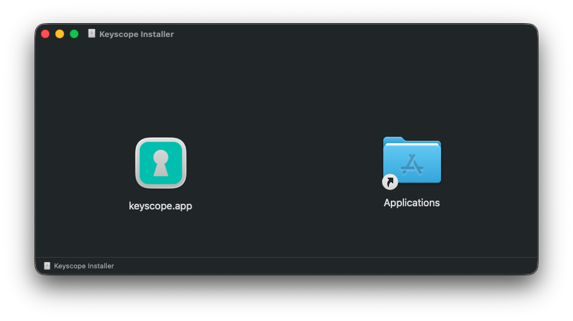
Task: Close the Keyscope Installer window
Action: tap(45, 34)
